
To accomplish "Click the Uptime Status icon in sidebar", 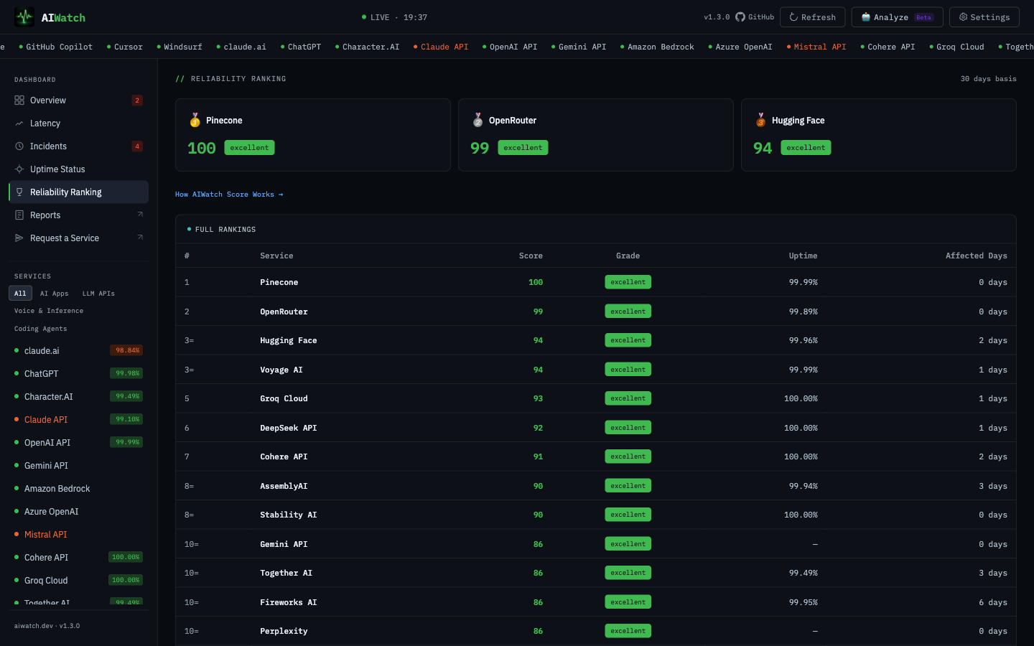I will coord(19,169).
